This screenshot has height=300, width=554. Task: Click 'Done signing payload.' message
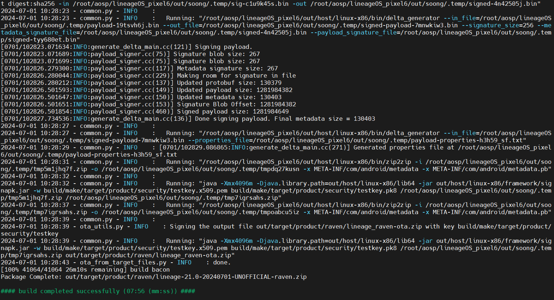point(233,119)
